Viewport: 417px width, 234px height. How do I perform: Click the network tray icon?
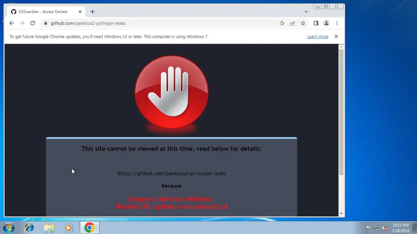[x=376, y=228]
